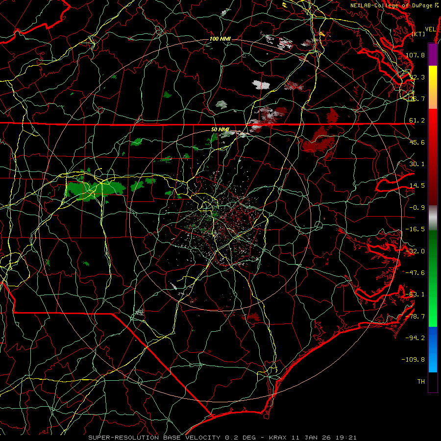Image resolution: width=441 pixels, height=441 pixels.
Task: Click the Super-Resolution Base Velocity caption
Action: tap(222, 438)
